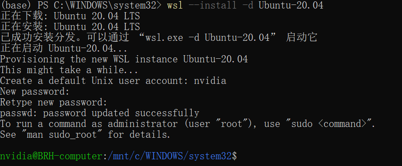The width and height of the screenshot is (402, 166).
Task: Click the 'To run a command as administrator' line
Action: [x=188, y=124]
